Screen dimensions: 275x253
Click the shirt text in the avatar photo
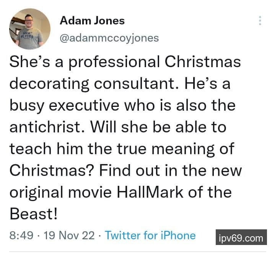pos(27,37)
